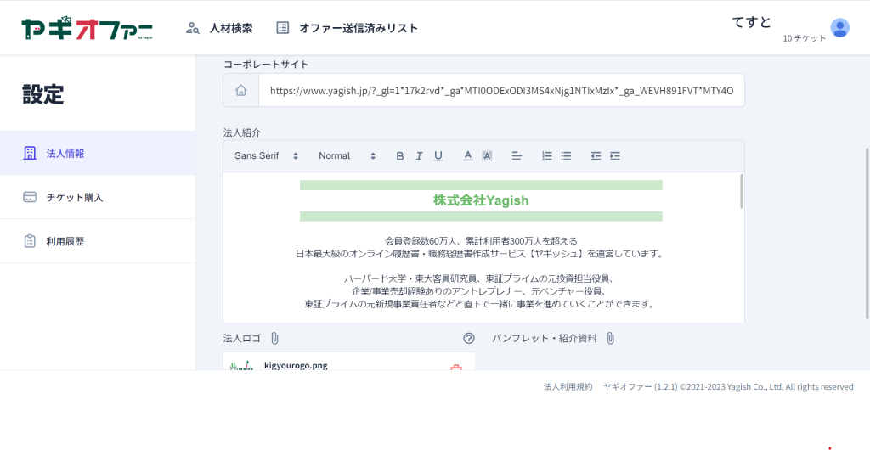870x450 pixels.
Task: Click the コーポレートサイト field label
Action: pyautogui.click(x=266, y=65)
